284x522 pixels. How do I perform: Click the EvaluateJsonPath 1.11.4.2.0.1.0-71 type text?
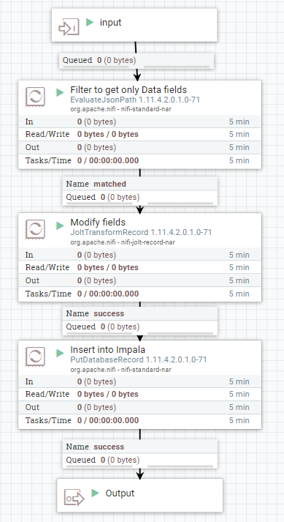[135, 100]
